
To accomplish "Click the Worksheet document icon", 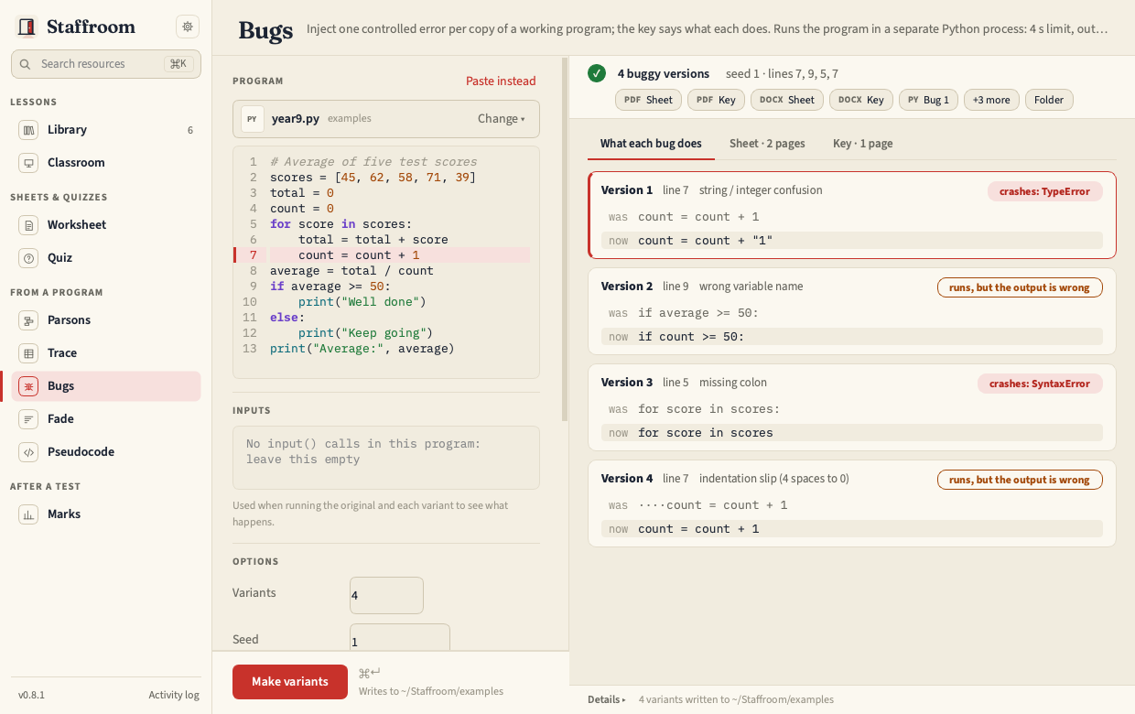I will click(x=28, y=225).
